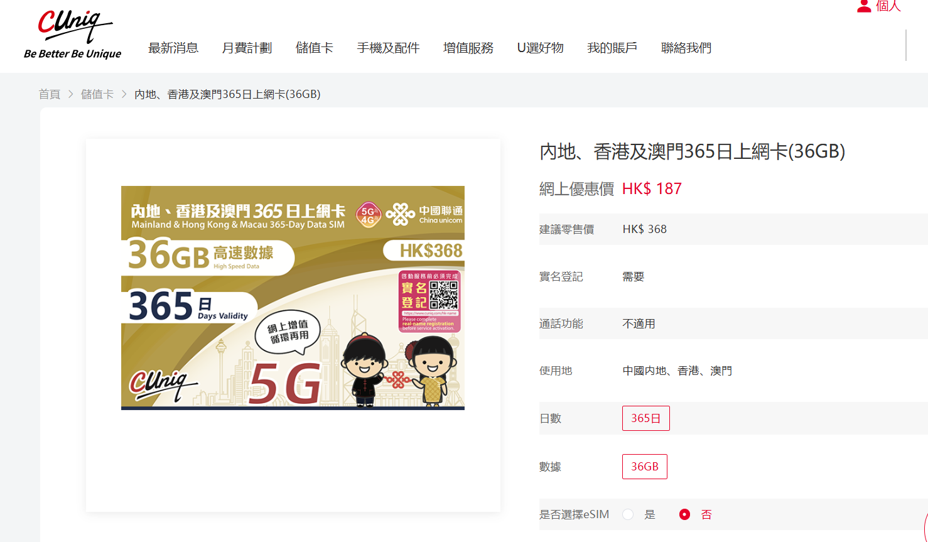The width and height of the screenshot is (928, 542).
Task: Open 增值服務 menu
Action: point(468,48)
